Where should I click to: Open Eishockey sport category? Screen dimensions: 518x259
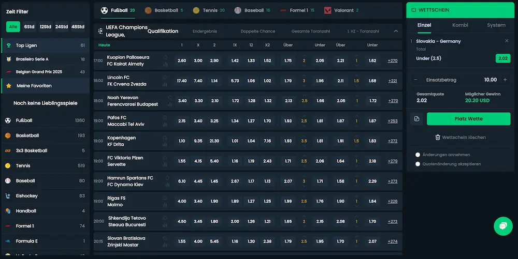(x=45, y=196)
